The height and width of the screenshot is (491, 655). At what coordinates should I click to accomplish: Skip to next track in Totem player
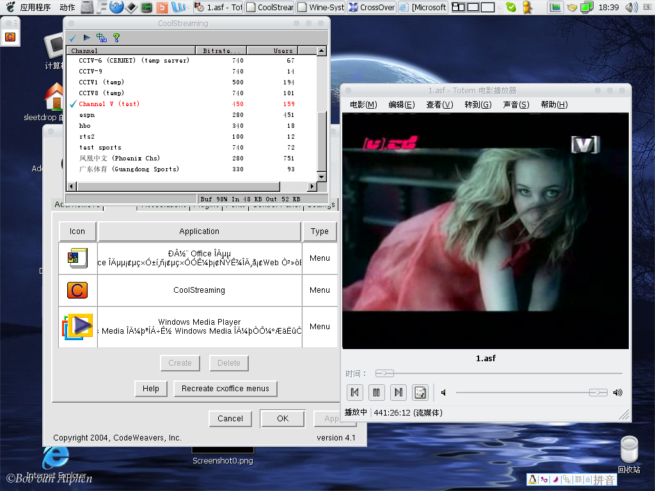[x=398, y=393]
